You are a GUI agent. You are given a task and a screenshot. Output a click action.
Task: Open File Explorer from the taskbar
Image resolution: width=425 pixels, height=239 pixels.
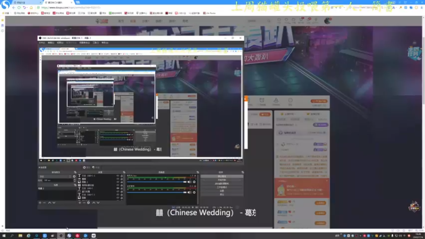pos(20,236)
